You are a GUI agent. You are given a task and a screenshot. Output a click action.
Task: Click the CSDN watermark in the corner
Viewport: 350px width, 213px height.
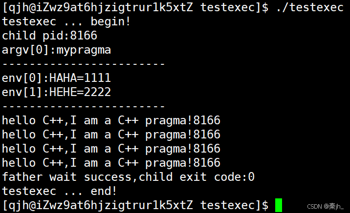tap(328, 207)
